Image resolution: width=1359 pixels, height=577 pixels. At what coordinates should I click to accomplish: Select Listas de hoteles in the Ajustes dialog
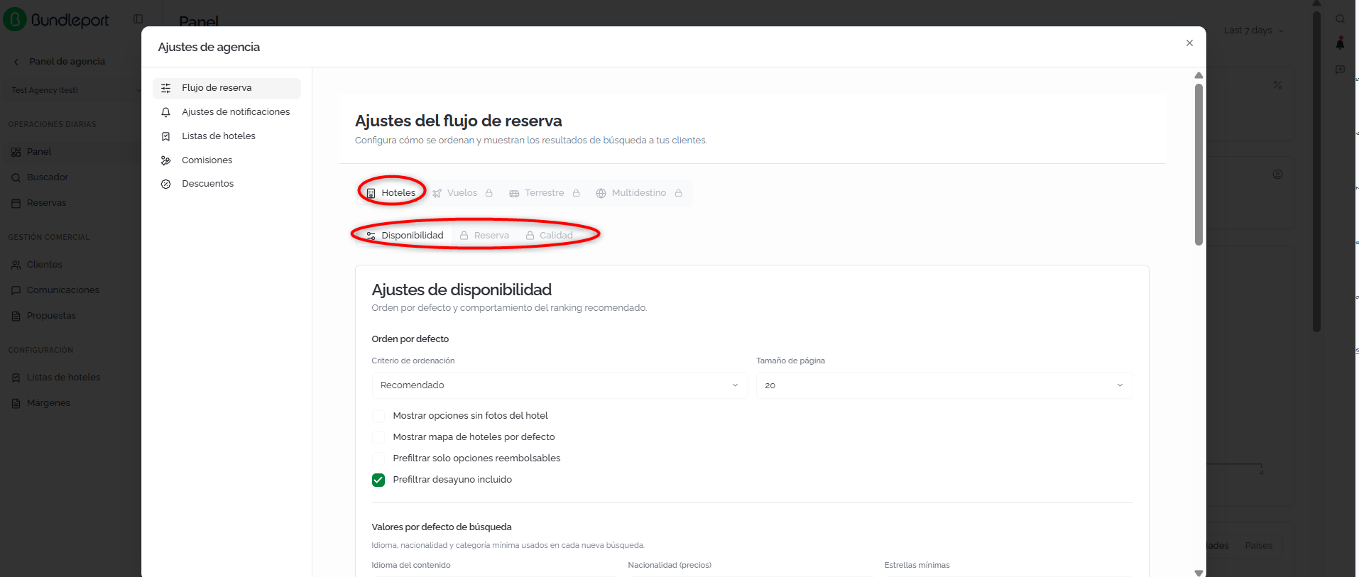(x=226, y=136)
